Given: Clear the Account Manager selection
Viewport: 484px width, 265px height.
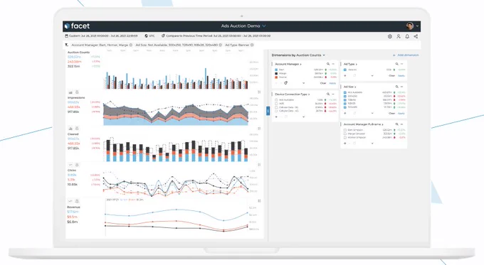Looking at the screenshot, I should tap(323, 83).
